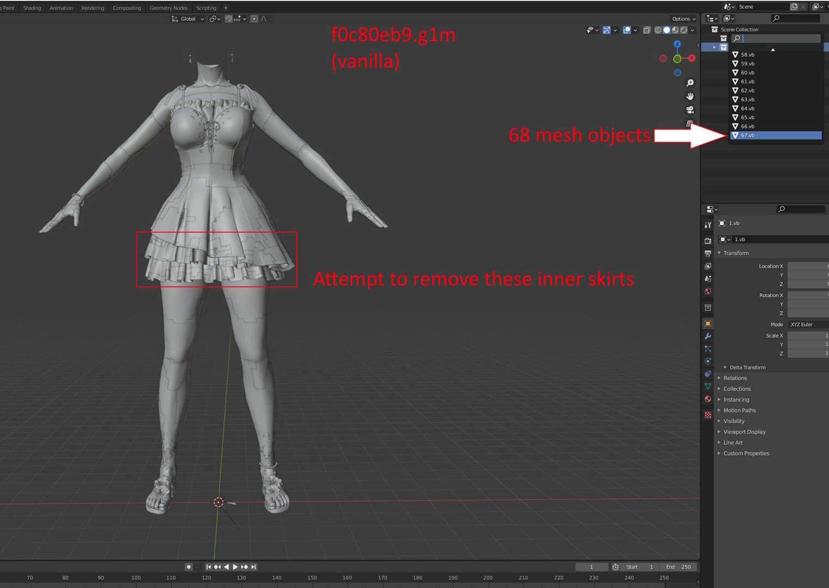This screenshot has width=829, height=588.
Task: Click the play animation button
Action: 235,567
